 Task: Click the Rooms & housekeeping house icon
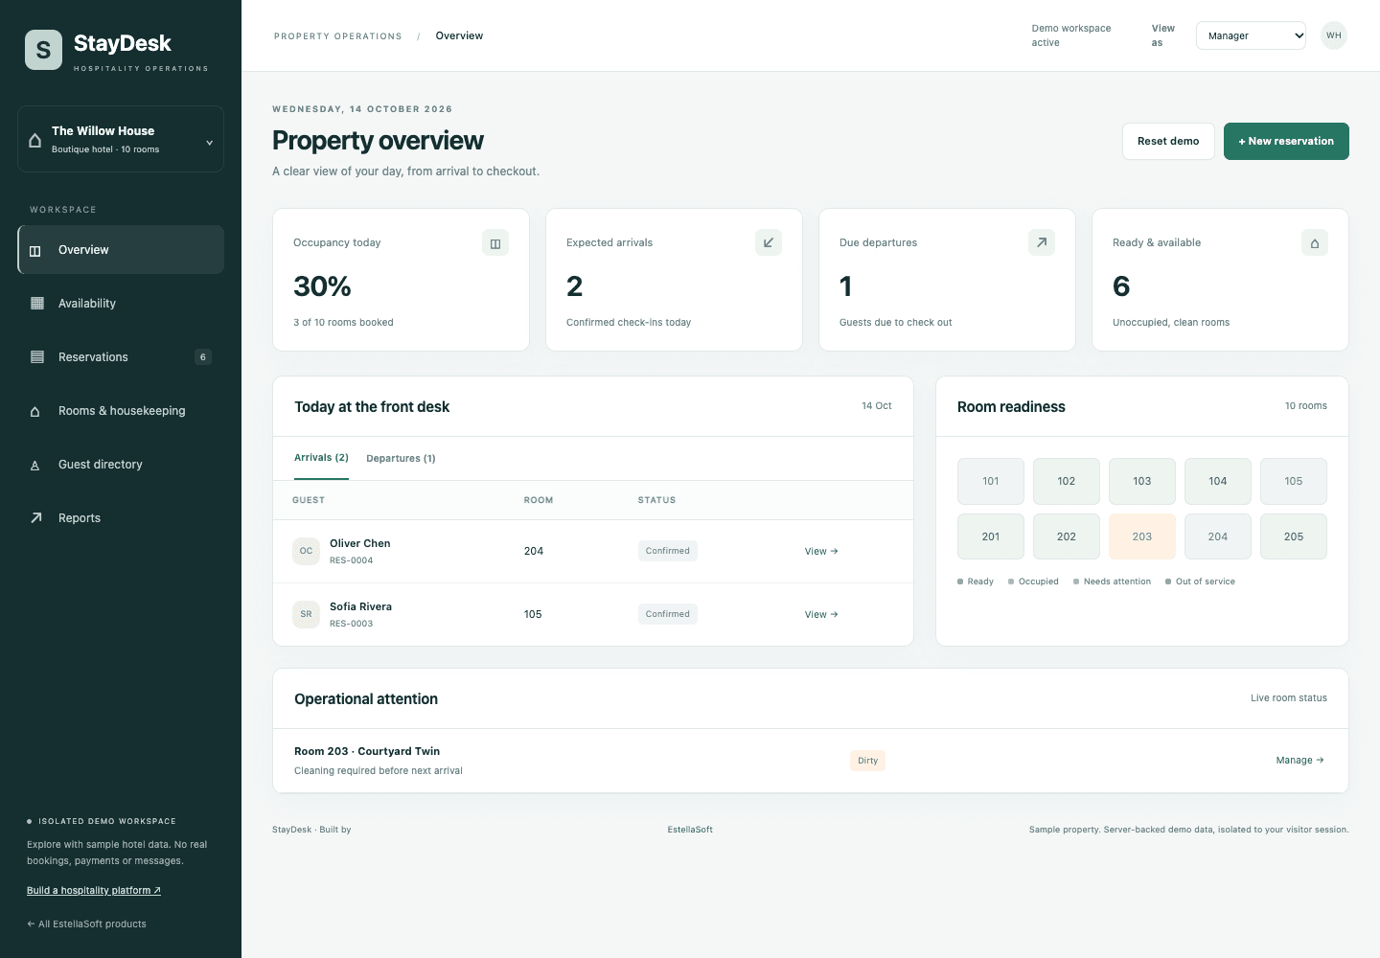(35, 411)
